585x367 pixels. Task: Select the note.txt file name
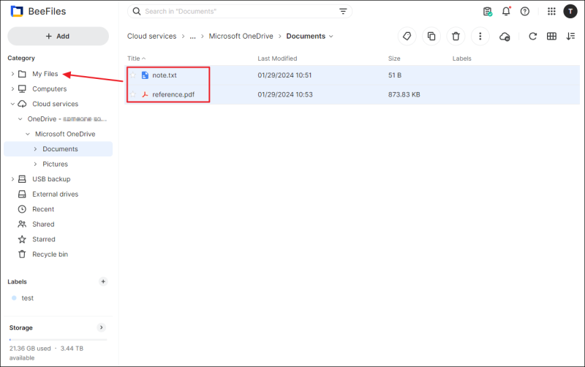point(165,75)
